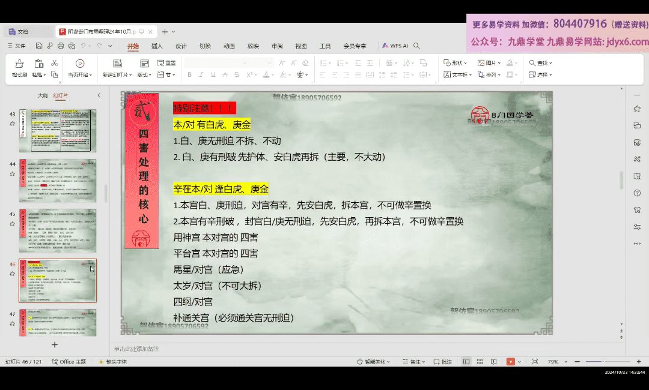The width and height of the screenshot is (649, 390).
Task: Expand the Layout (版式) dropdown
Action: (144, 75)
